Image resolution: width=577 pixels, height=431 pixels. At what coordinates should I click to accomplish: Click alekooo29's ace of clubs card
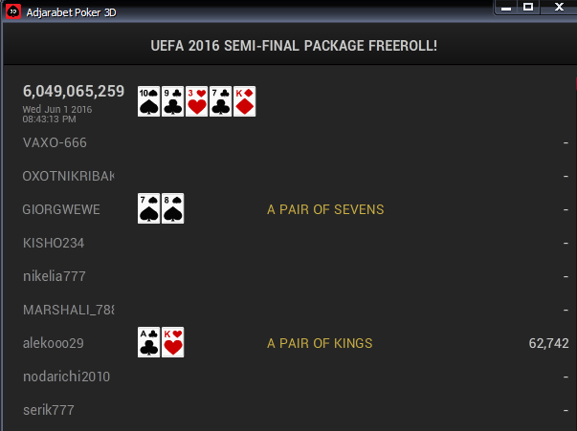coord(148,343)
